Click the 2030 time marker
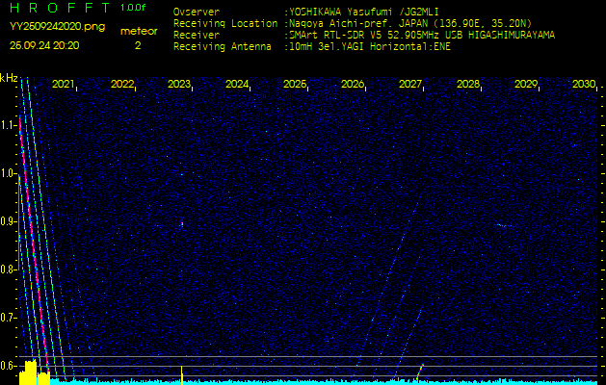The height and width of the screenshot is (385, 606). pyautogui.click(x=583, y=85)
